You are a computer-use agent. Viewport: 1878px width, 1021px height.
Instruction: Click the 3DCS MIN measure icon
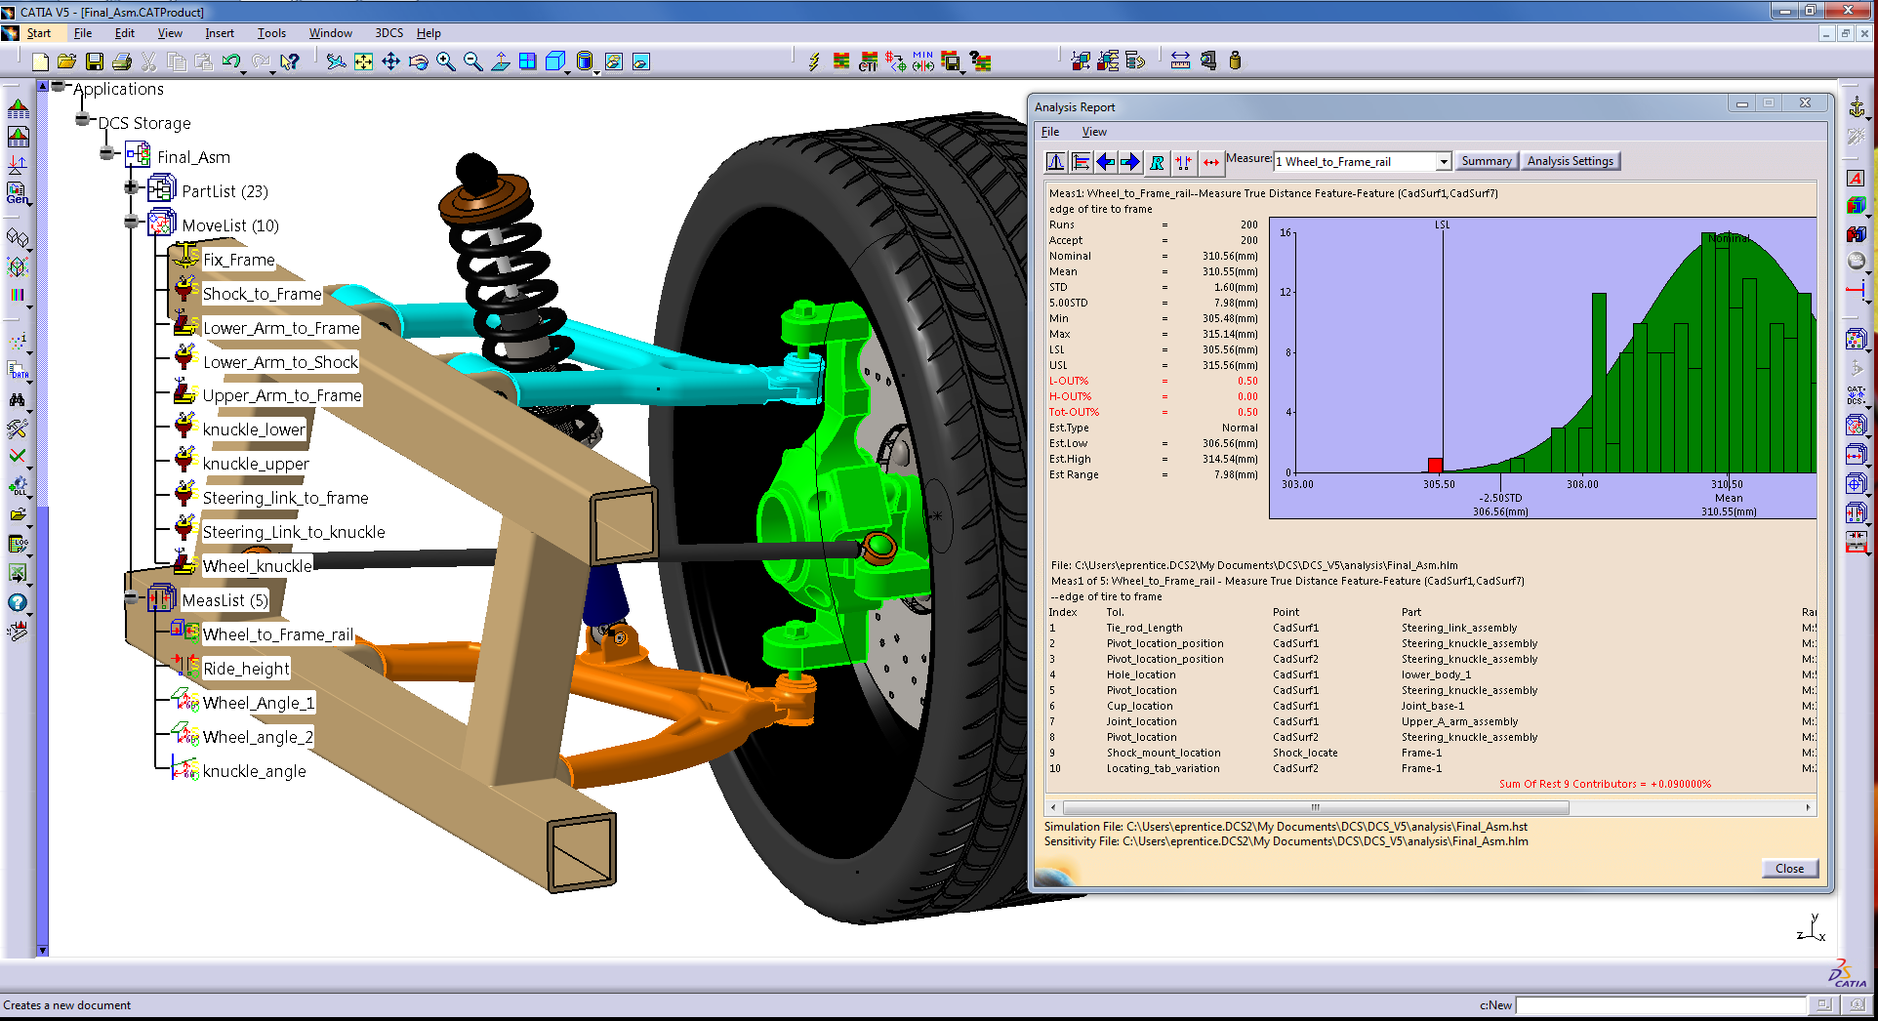(x=922, y=61)
